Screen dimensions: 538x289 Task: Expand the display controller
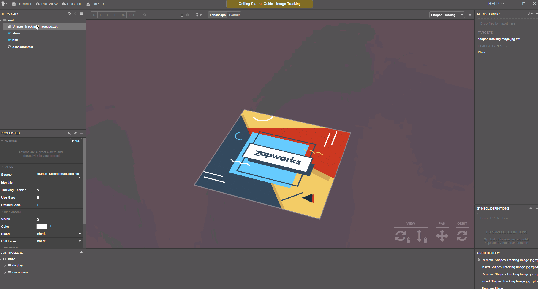pos(5,266)
